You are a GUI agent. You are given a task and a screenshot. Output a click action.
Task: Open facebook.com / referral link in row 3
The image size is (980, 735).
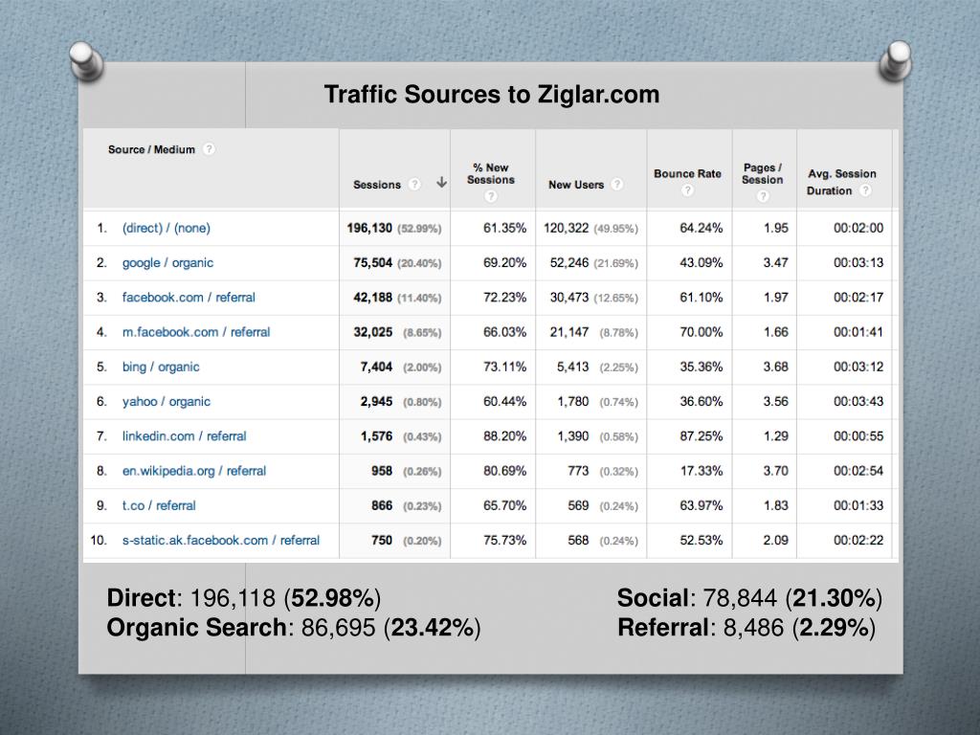click(x=189, y=298)
